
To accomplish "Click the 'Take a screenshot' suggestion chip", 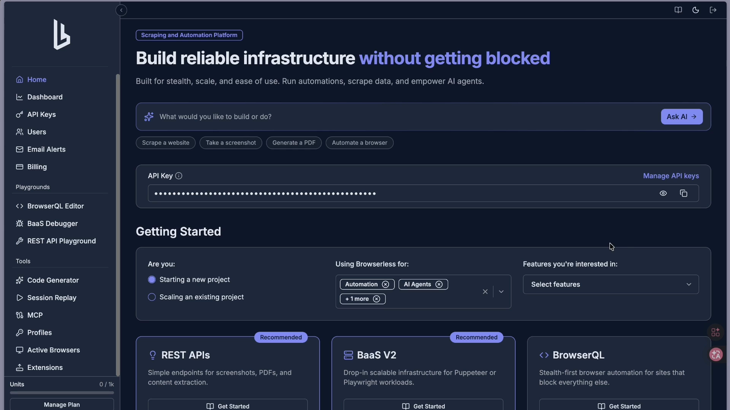I will tap(231, 143).
